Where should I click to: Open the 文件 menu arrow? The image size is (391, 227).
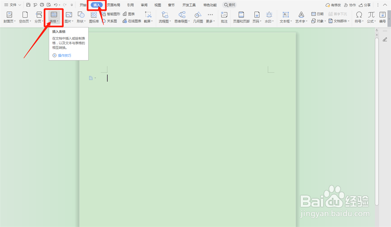20,5
